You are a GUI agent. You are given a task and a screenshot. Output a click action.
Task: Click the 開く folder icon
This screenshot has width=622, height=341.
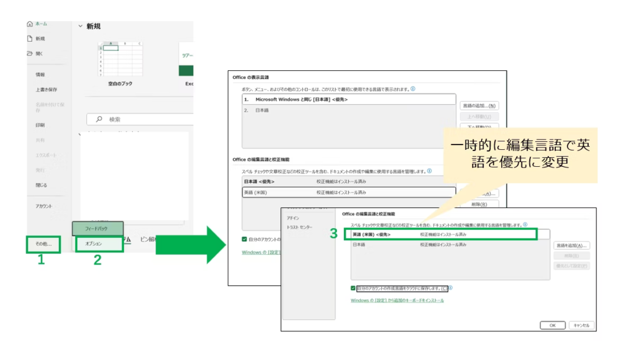[x=29, y=53]
